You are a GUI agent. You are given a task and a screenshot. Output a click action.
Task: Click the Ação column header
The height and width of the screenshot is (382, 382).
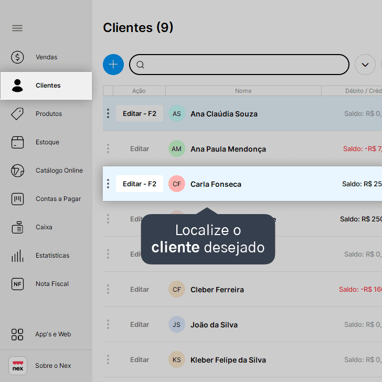click(x=139, y=91)
